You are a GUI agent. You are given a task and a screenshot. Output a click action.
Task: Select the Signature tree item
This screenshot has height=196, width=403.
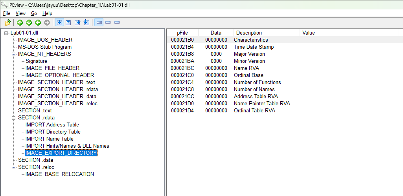click(x=36, y=61)
